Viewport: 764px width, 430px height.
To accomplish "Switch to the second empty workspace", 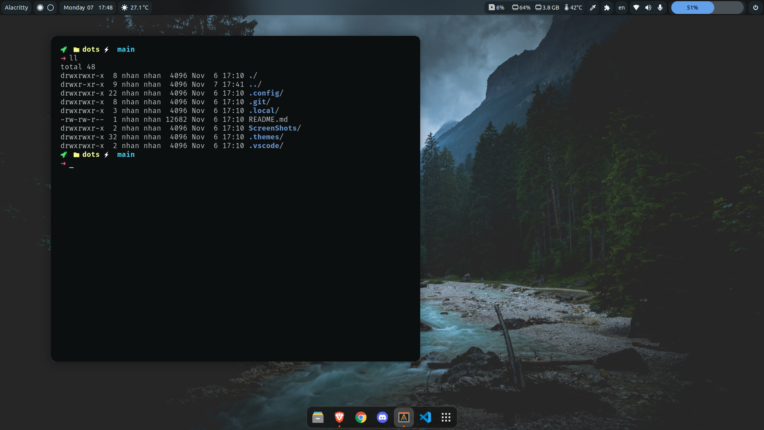I will [51, 8].
